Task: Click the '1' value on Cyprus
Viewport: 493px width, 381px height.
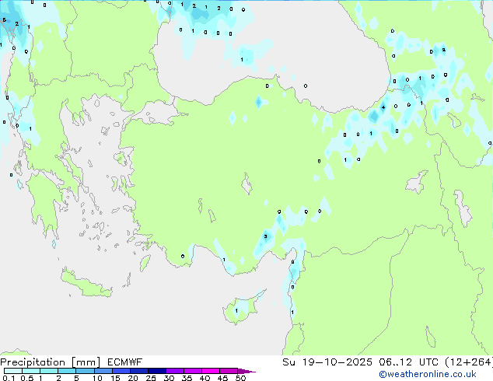Action: pyautogui.click(x=236, y=310)
